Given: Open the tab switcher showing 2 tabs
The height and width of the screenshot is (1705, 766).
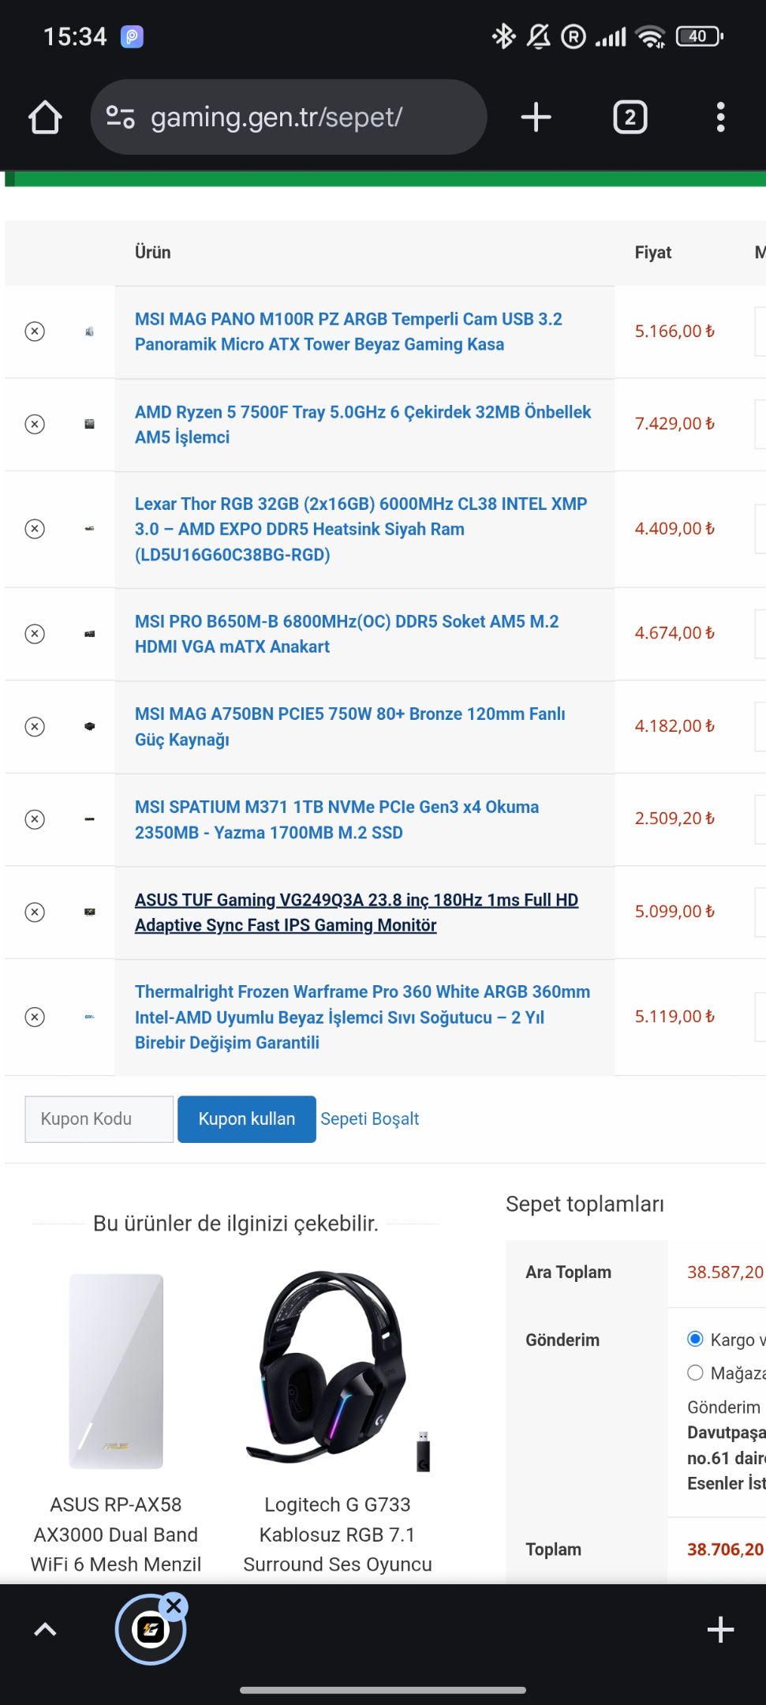Looking at the screenshot, I should [630, 118].
